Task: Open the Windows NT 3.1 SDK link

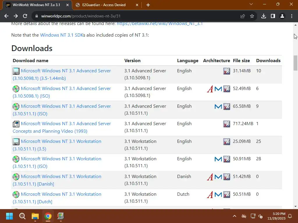Action: [62, 35]
